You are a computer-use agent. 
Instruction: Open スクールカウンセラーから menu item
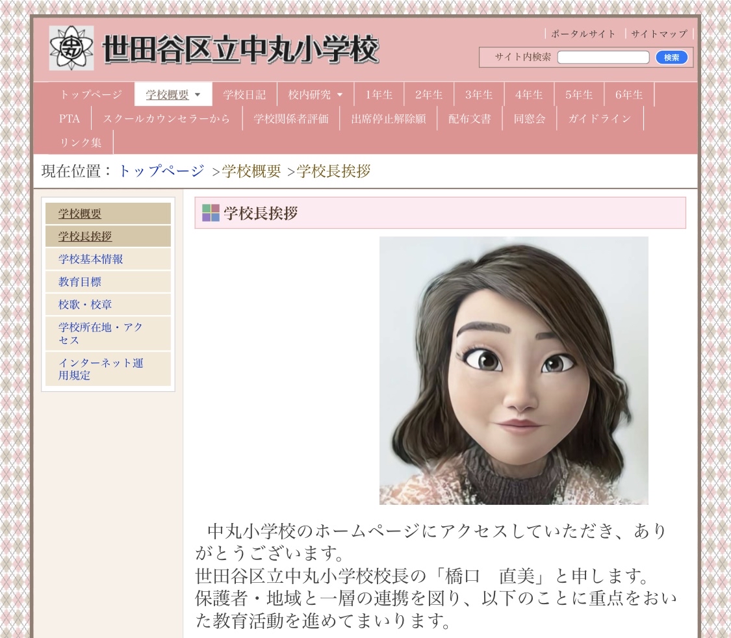point(166,119)
